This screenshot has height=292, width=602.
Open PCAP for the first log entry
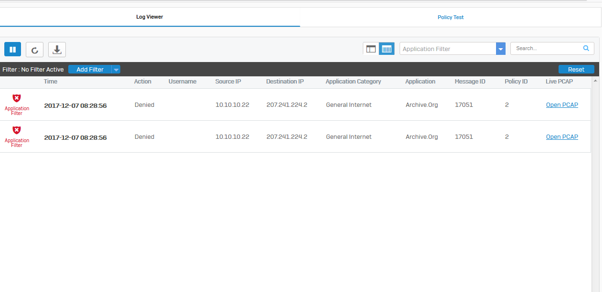561,105
